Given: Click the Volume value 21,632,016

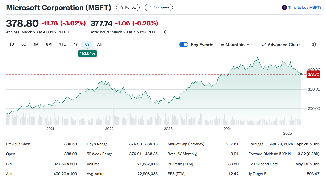Looking at the screenshot, I should point(147,164).
